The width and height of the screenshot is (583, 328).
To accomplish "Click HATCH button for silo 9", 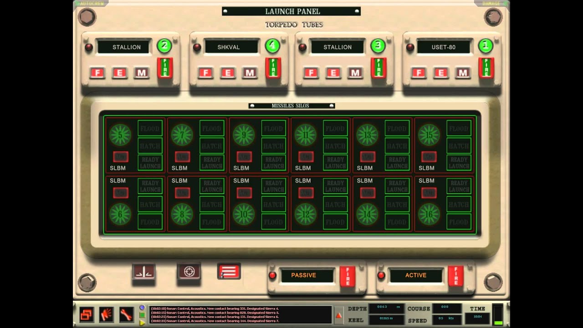I will pos(274,146).
